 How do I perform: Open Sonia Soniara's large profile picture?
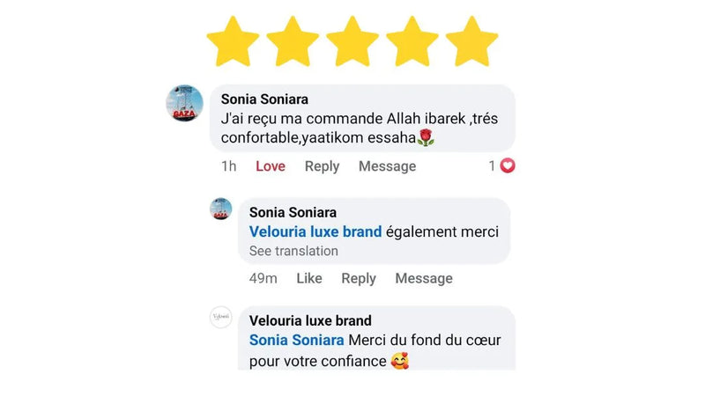[185, 104]
